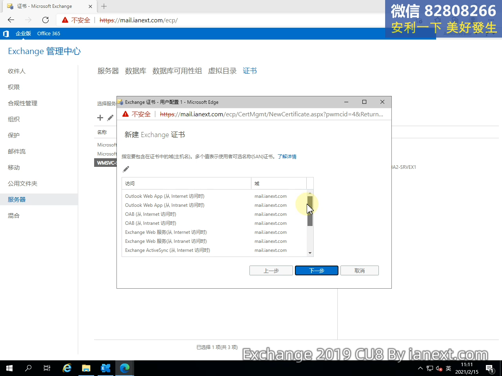Select the OAB (从 Intranet 访问时) row

[x=214, y=223]
